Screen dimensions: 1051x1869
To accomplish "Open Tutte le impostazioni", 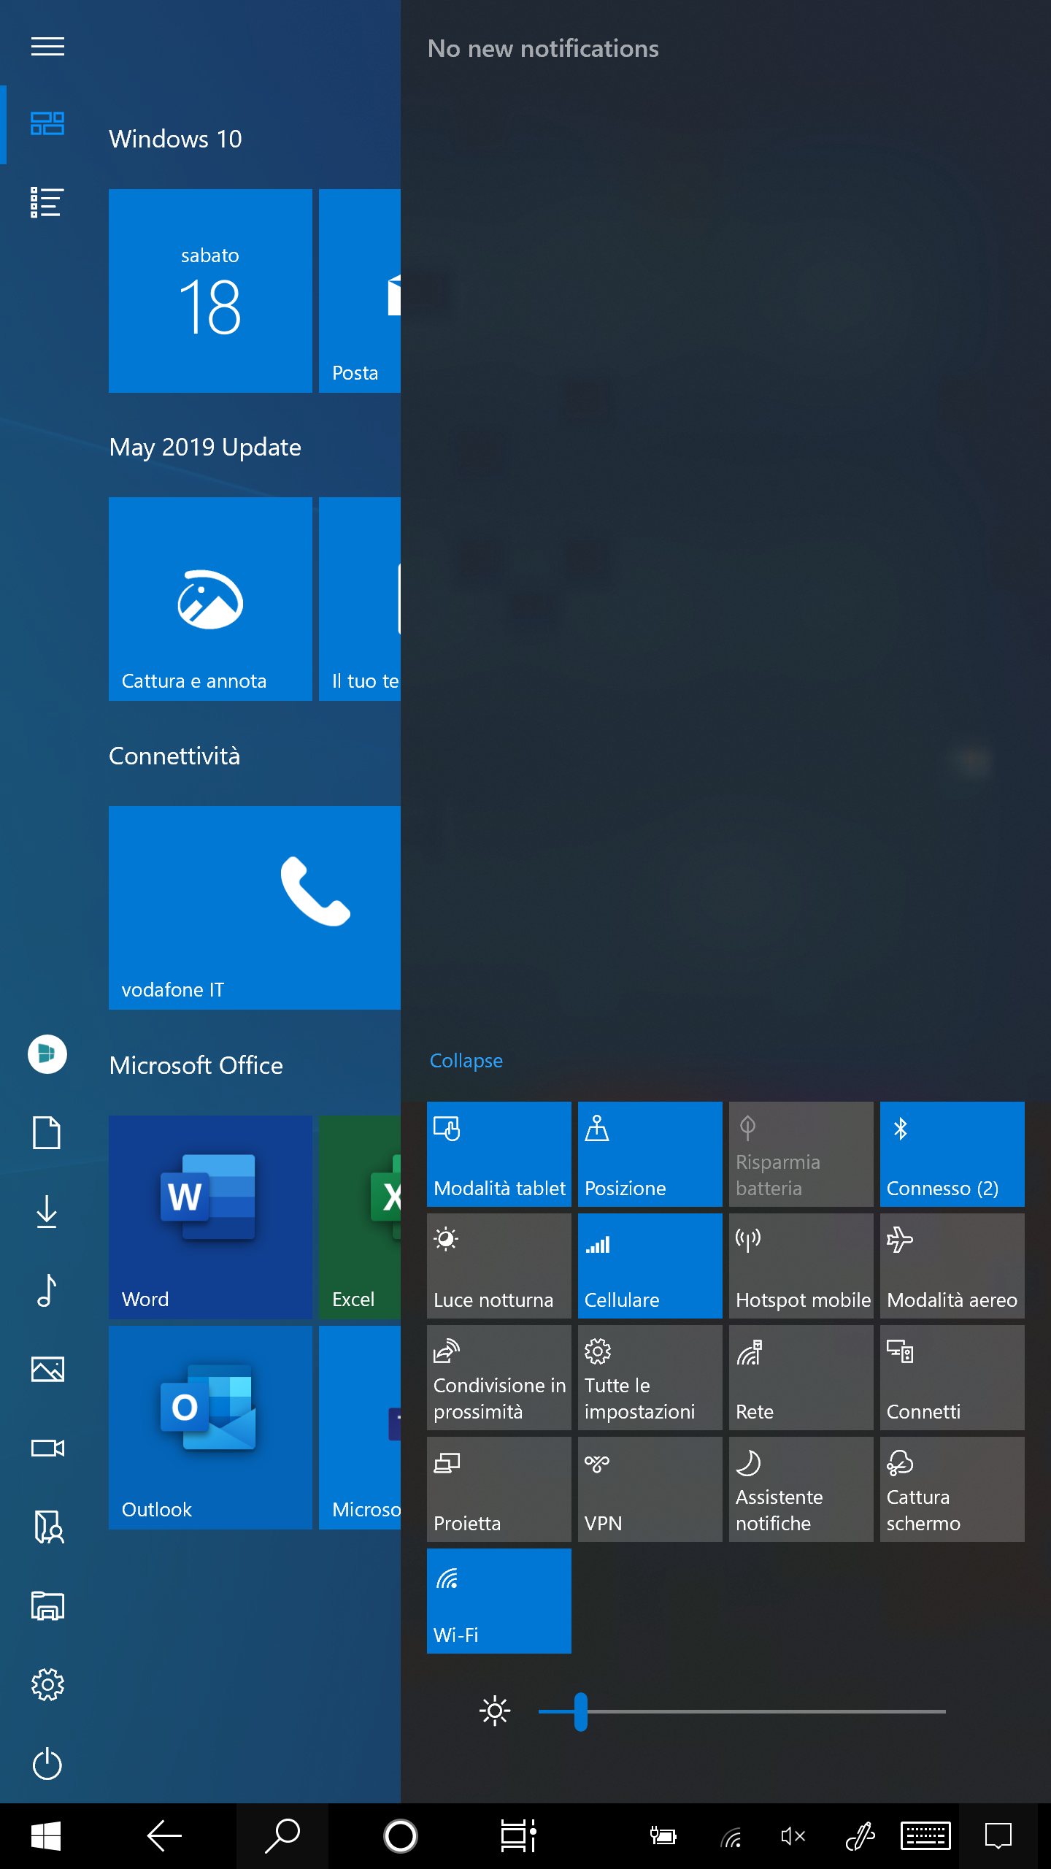I will point(650,1378).
